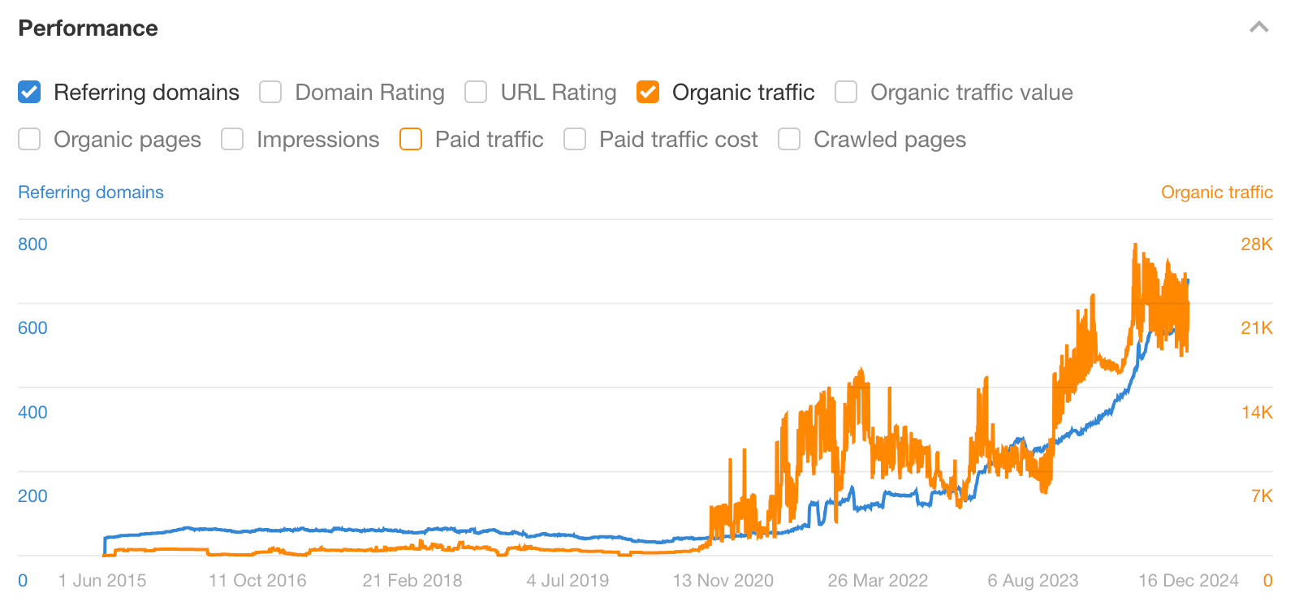Click the 28K value on the right axis
The width and height of the screenshot is (1299, 606).
point(1257,244)
